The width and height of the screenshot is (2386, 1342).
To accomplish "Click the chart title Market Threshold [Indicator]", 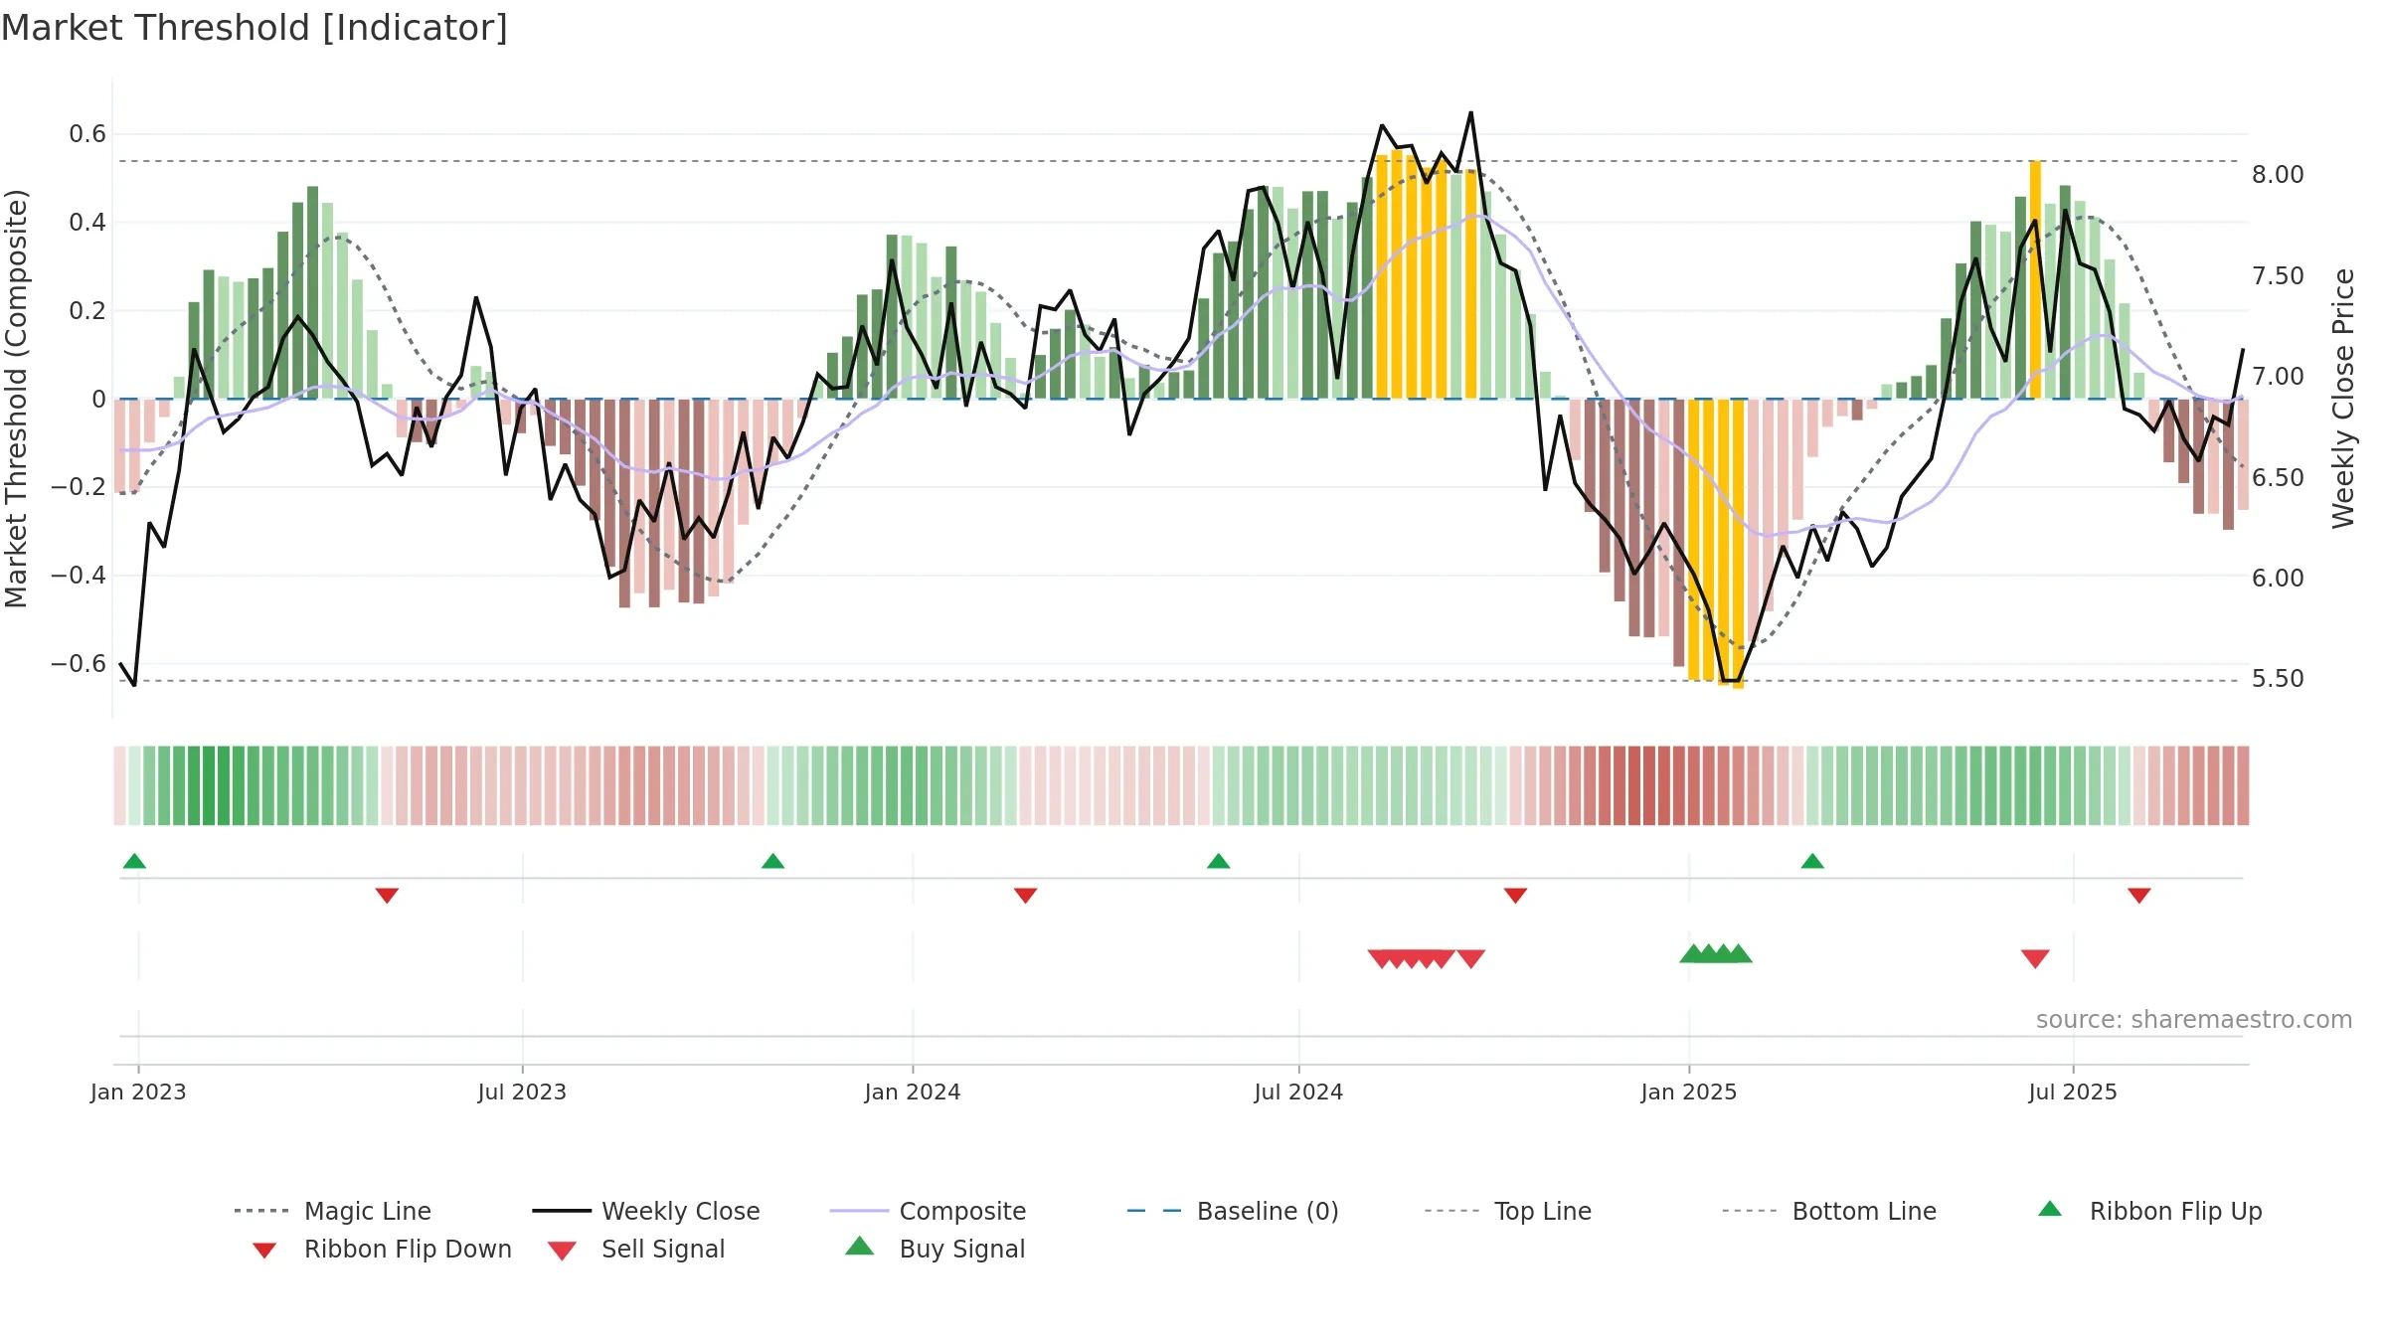I will pos(255,28).
